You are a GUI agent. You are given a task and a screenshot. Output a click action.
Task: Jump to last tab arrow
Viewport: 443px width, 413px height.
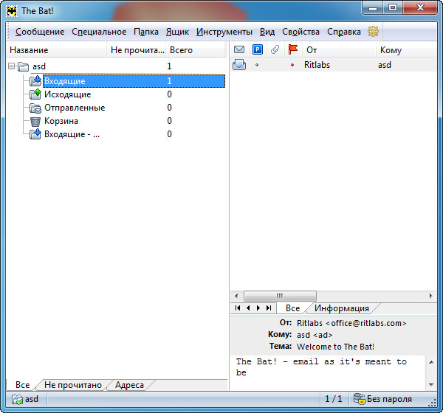click(x=269, y=308)
